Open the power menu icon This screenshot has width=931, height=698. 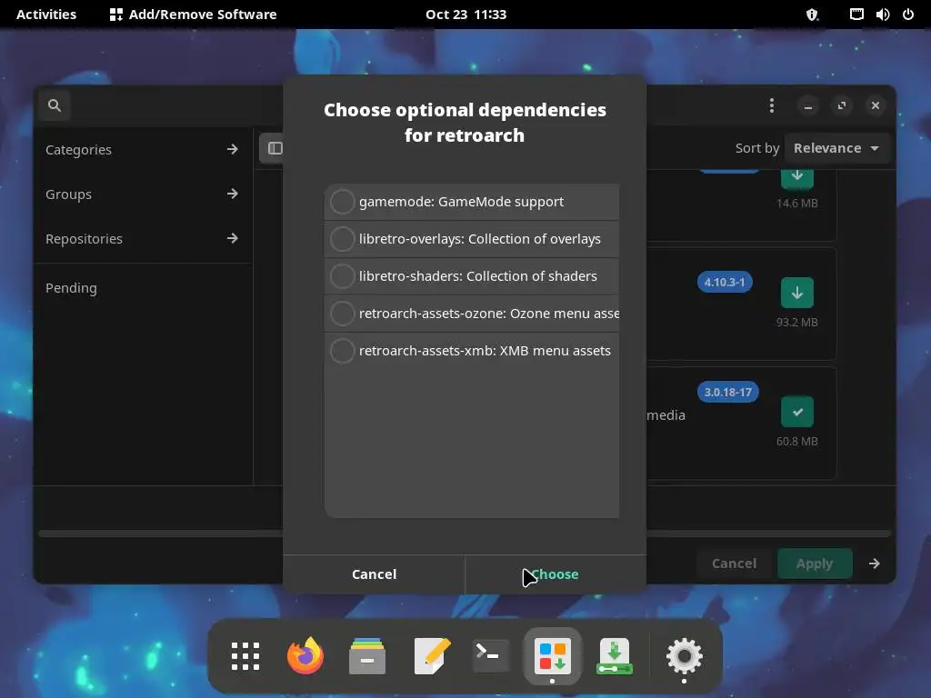click(x=908, y=15)
